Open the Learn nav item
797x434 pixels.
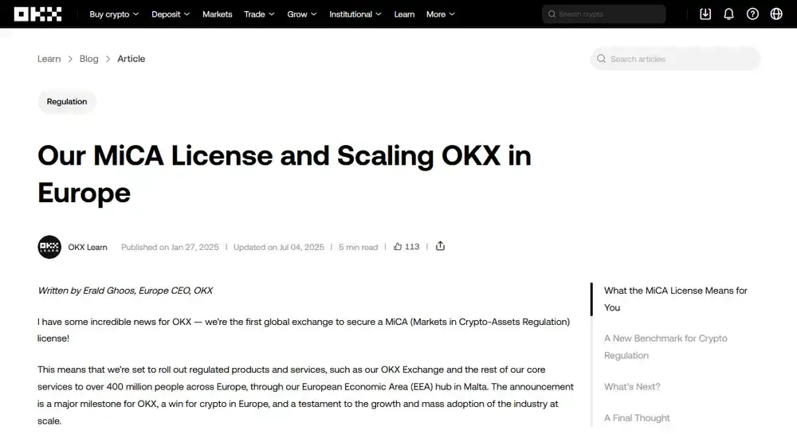(x=404, y=14)
